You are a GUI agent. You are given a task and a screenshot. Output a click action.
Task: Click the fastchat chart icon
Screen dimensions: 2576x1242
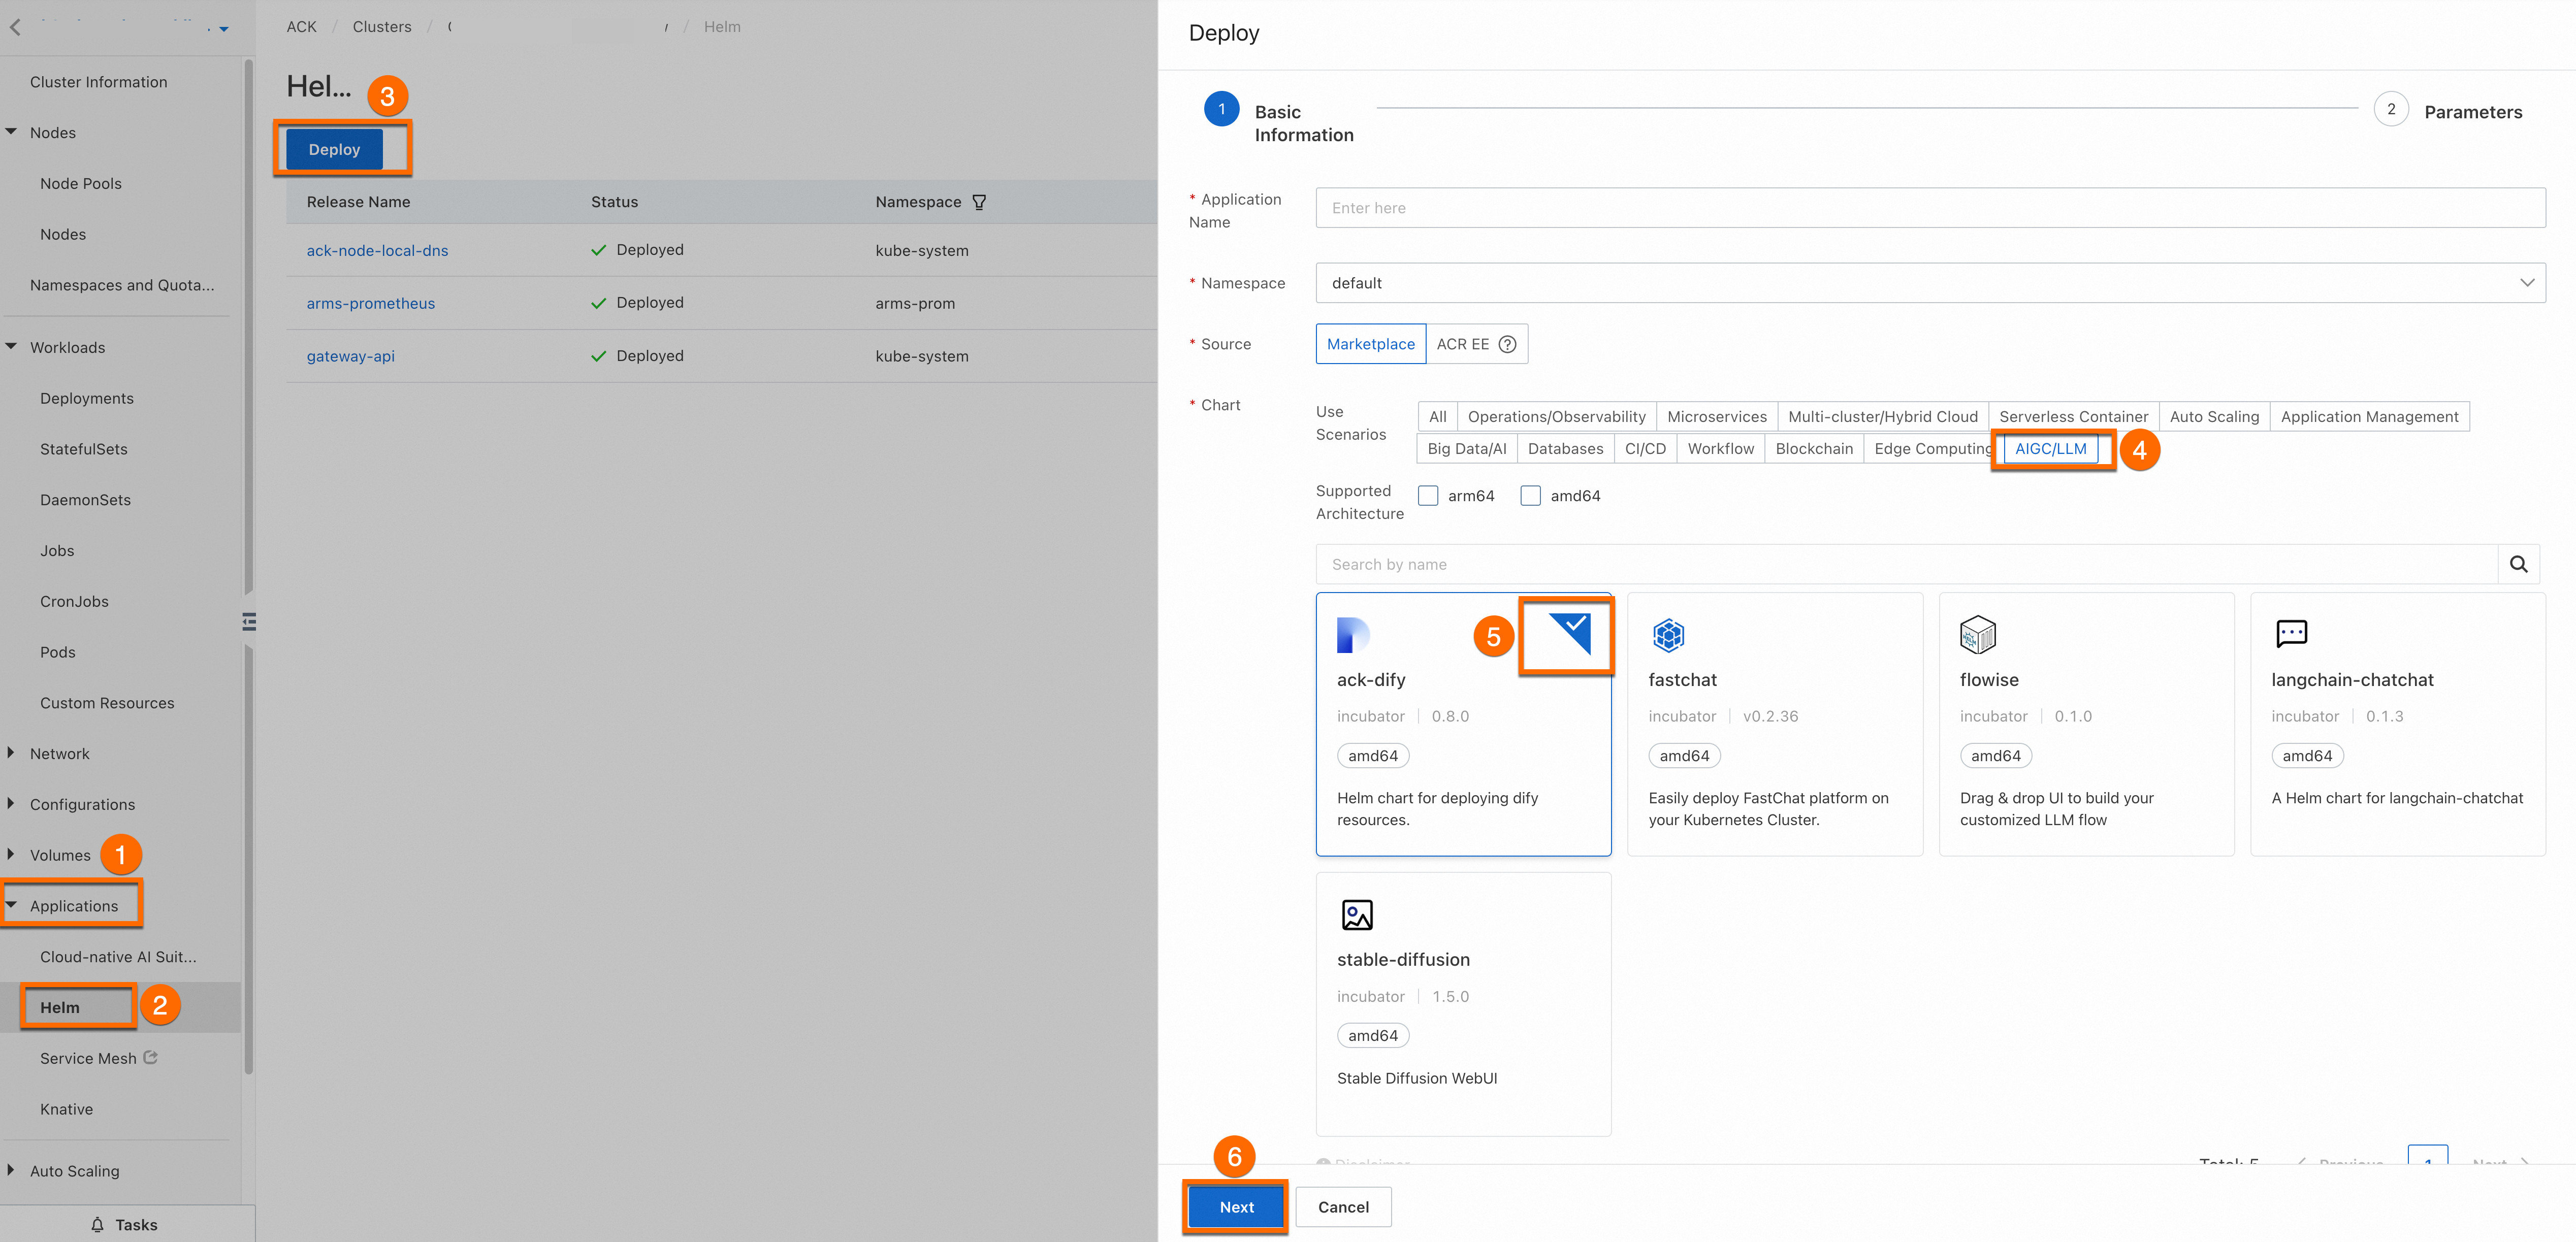[1668, 634]
